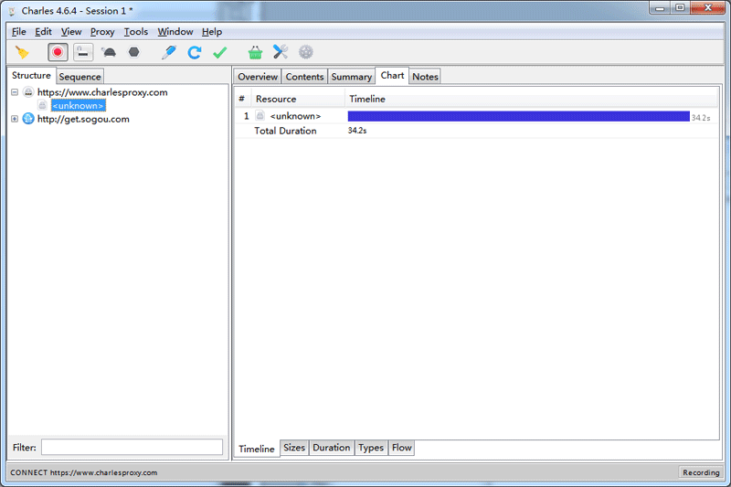Expand the get.sogou.com tree node
731x487 pixels.
point(15,119)
